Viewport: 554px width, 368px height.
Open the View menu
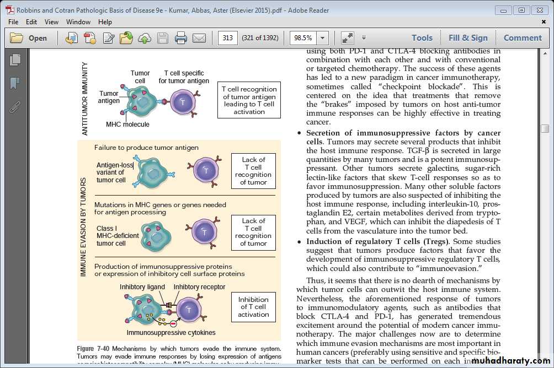(51, 22)
